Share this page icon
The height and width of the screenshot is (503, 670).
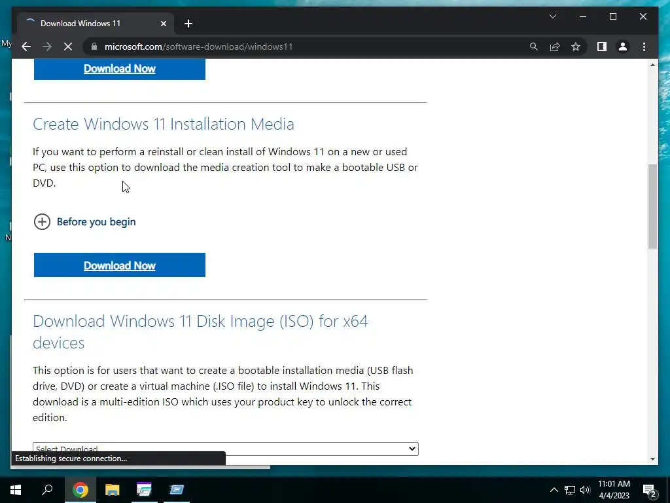pos(555,47)
